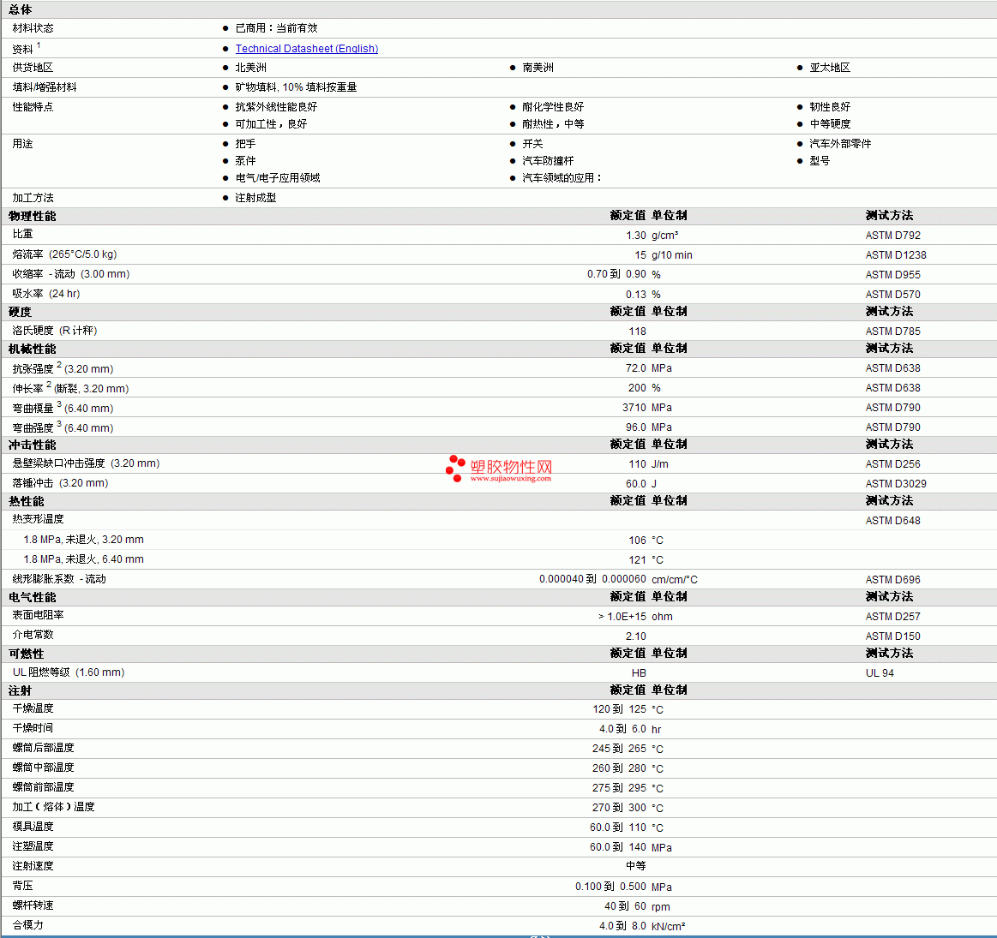This screenshot has width=997, height=938.
Task: Click ASTM D3029 test method
Action: (896, 484)
